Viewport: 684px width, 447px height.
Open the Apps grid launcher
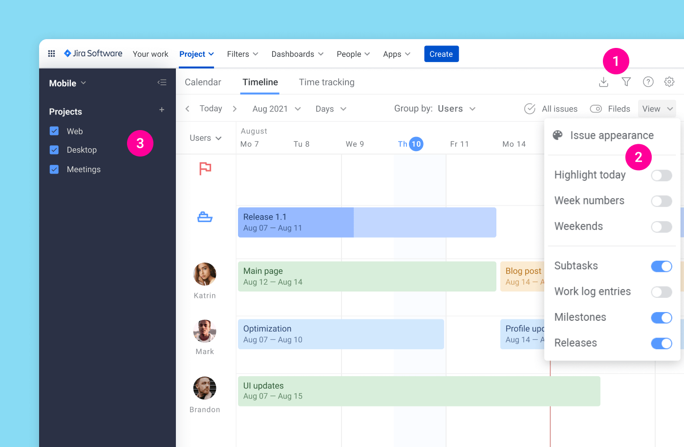[x=51, y=54]
